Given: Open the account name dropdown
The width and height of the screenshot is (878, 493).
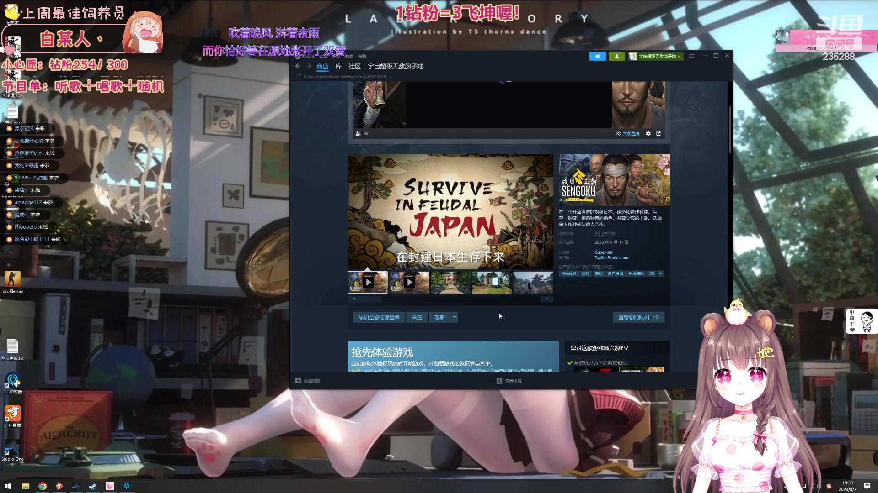Looking at the screenshot, I should point(655,57).
